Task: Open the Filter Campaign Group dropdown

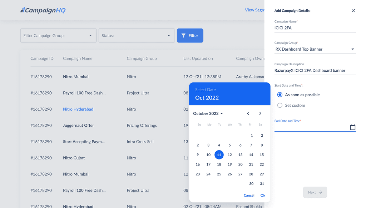Action: (x=58, y=36)
